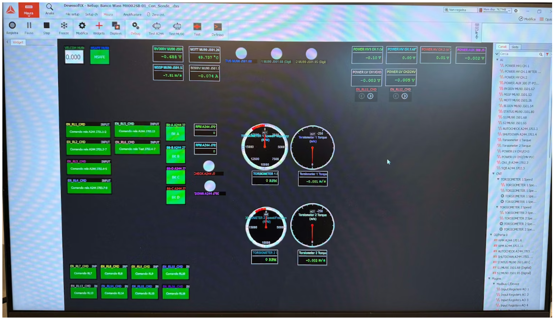The width and height of the screenshot is (554, 318).
Task: Collapse the left panel with the arrow
Action: pyautogui.click(x=8, y=42)
